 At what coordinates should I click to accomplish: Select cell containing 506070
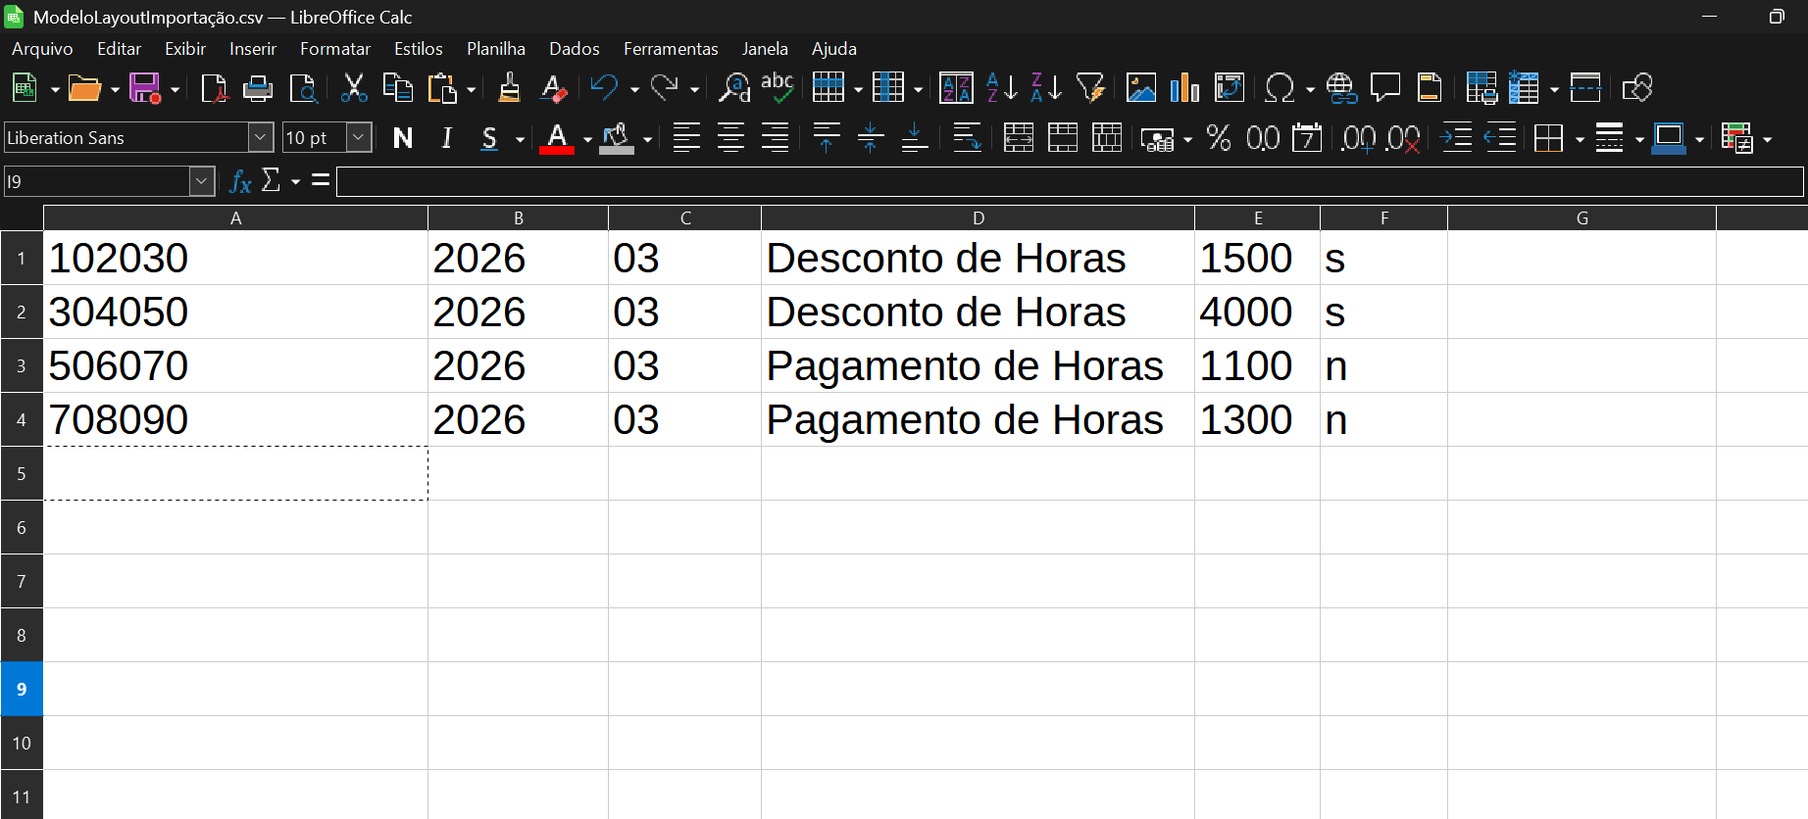click(235, 365)
